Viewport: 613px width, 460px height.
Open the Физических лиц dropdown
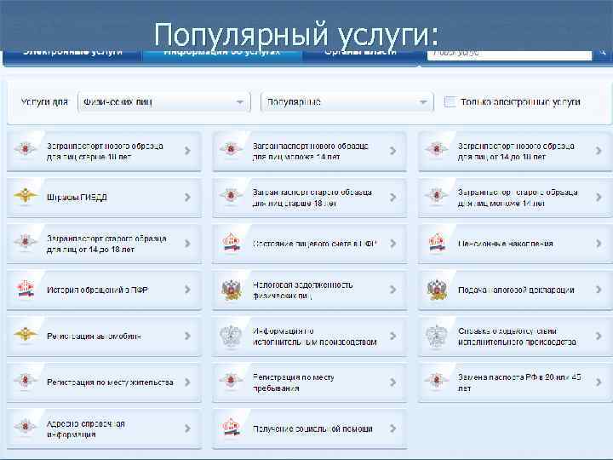click(x=164, y=102)
